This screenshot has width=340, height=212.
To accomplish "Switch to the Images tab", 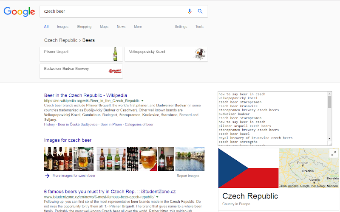I will tap(62, 27).
